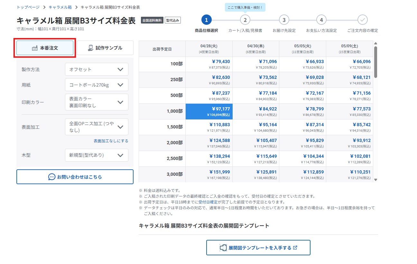Image resolution: width=417 pixels, height=264 pixels.
Task: Click scrollbar up arrow of price table
Action: click(x=375, y=43)
